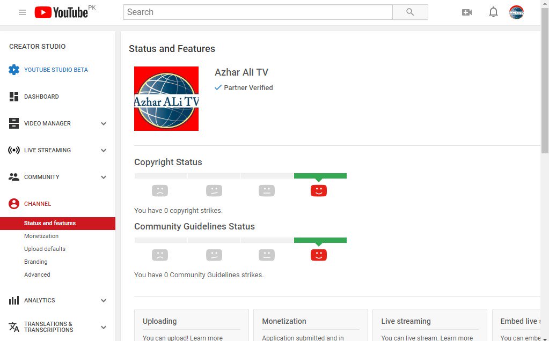Click 'You have 0 Community Guidelines strikes.' text

[x=199, y=275]
